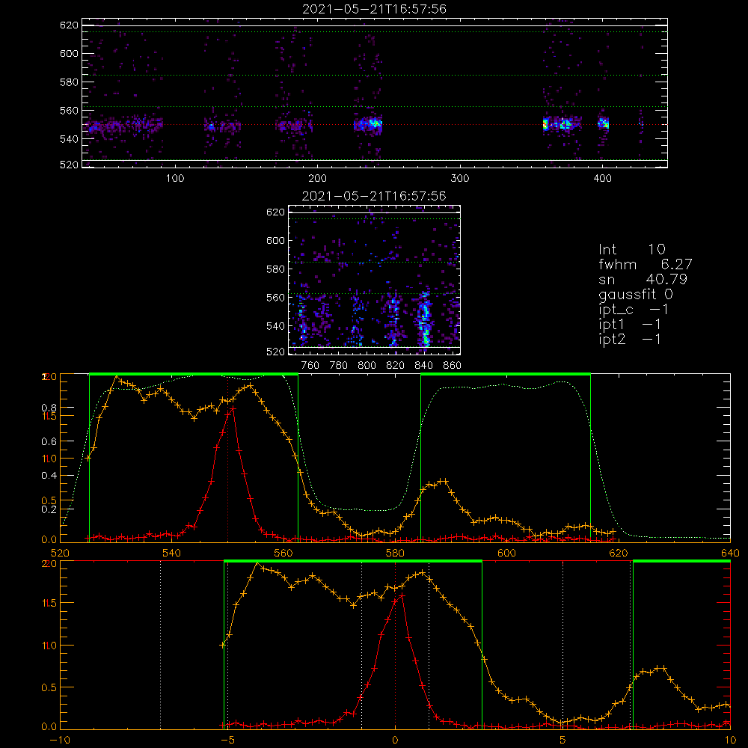This screenshot has height=748, width=748.
Task: Click the red peak at 0 in bottom plot
Action: [401, 595]
